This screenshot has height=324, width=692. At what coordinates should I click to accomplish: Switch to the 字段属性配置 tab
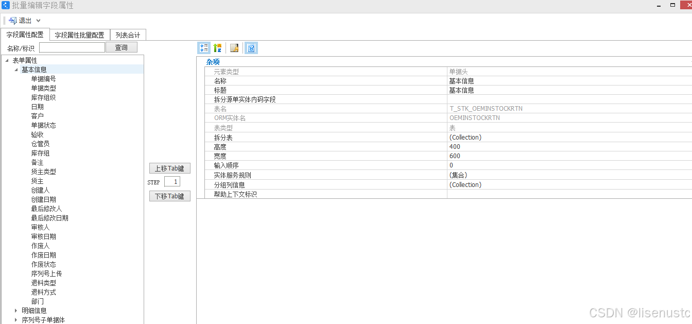coord(25,35)
